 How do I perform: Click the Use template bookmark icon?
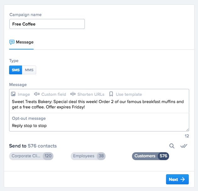tap(111, 94)
